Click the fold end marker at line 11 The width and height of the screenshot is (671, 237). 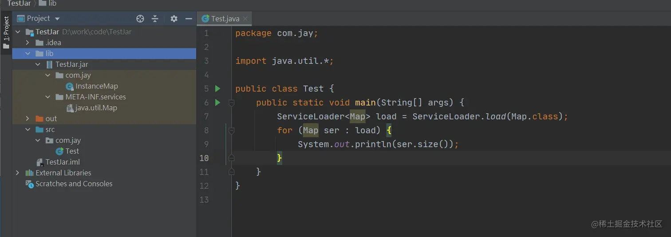231,171
